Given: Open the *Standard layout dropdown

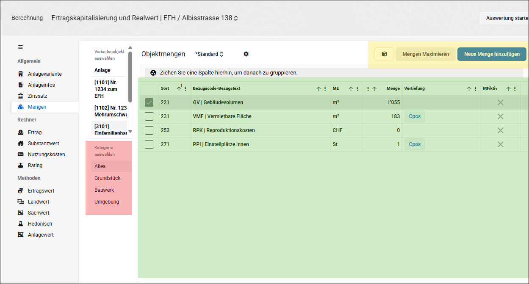Looking at the screenshot, I should [209, 54].
